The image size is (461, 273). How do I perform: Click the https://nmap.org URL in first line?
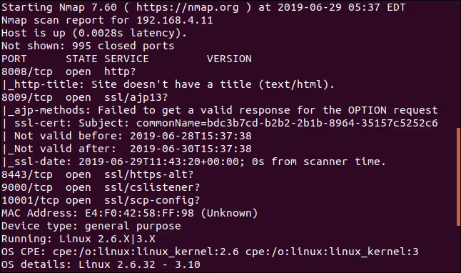click(x=187, y=7)
